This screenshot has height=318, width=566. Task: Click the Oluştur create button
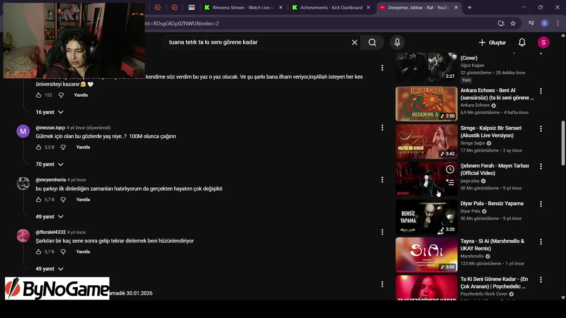(x=492, y=42)
